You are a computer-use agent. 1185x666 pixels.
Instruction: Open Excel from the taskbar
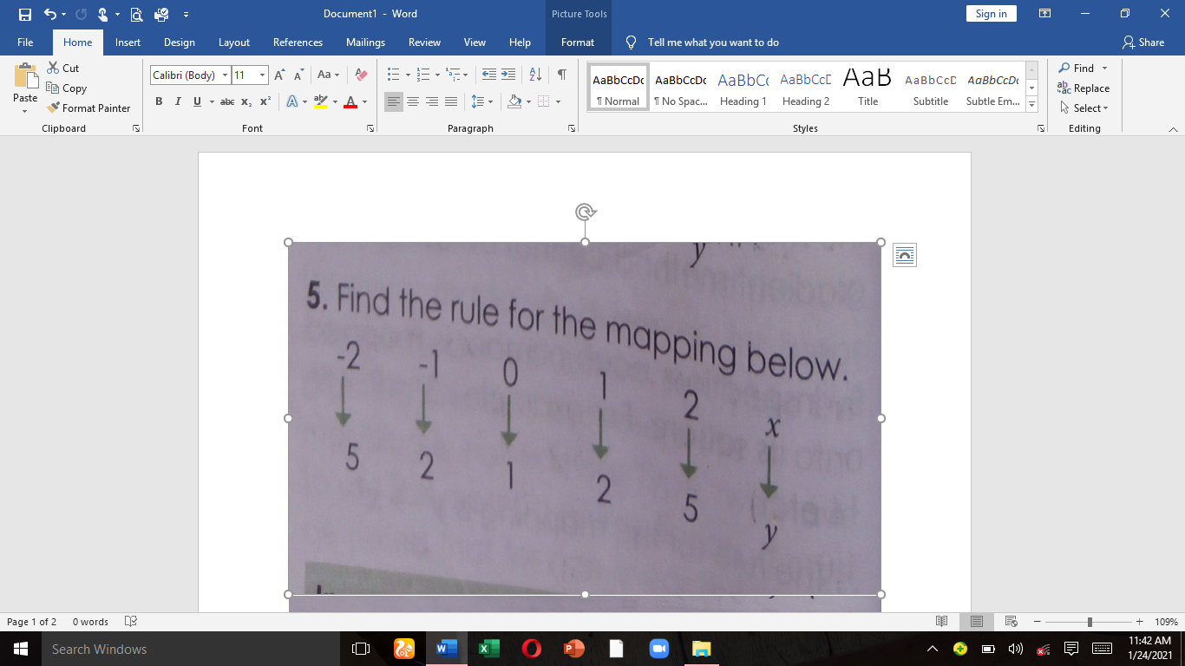[488, 649]
